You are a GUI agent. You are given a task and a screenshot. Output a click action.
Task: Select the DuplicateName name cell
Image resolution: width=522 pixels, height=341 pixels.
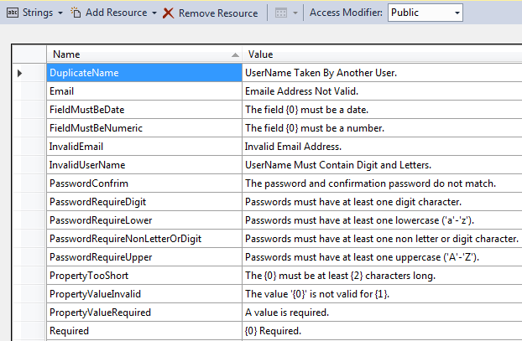click(x=143, y=73)
